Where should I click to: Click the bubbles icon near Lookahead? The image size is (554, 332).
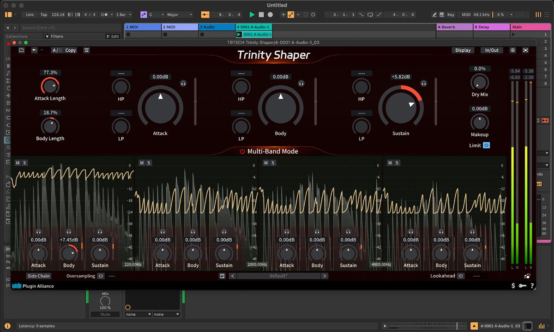pos(527,276)
